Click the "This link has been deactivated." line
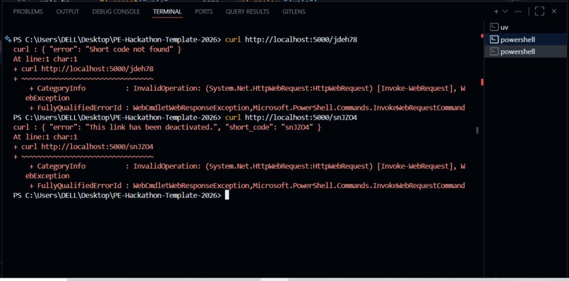Viewport: 569px width, 281px height. click(x=167, y=127)
